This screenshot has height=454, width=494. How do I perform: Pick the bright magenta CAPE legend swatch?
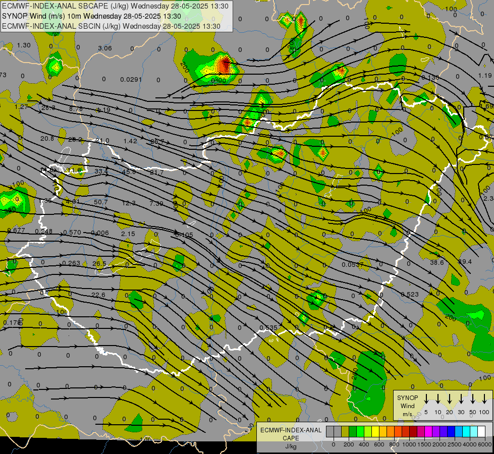[429, 432]
